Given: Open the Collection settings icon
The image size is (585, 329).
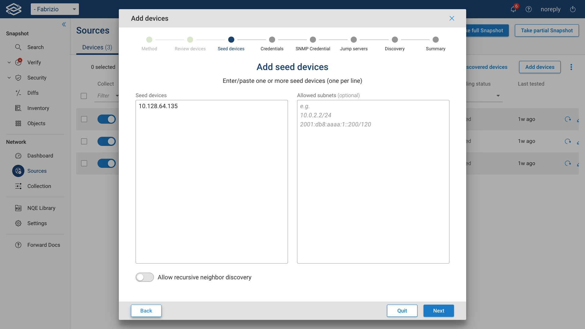Looking at the screenshot, I should pos(18,186).
